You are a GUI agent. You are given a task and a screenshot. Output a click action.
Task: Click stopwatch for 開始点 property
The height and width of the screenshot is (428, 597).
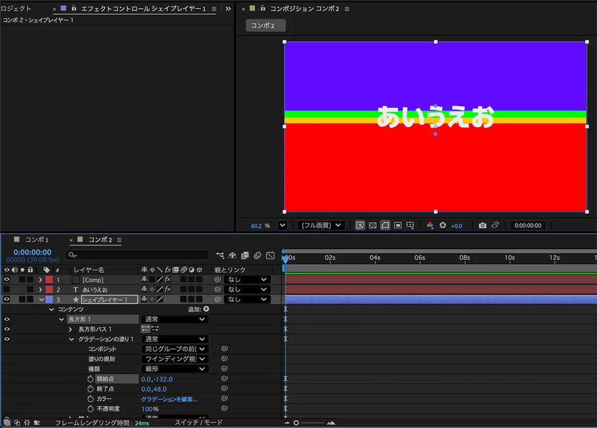tap(90, 379)
